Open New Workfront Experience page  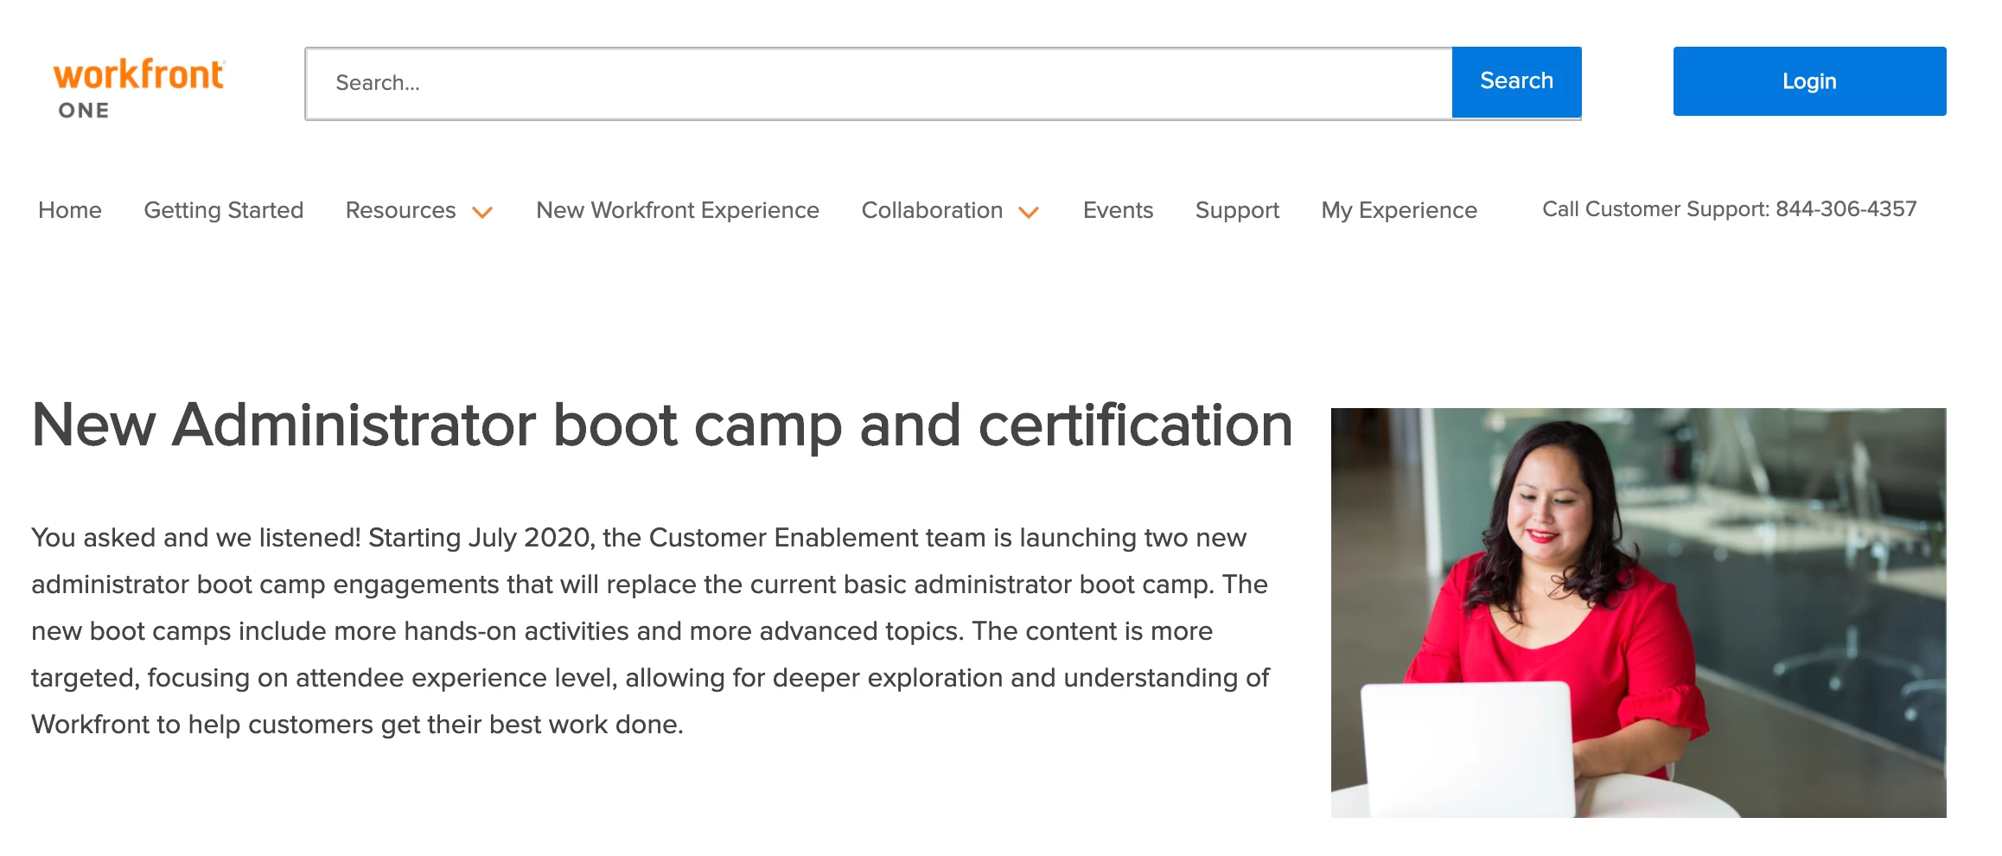678,210
